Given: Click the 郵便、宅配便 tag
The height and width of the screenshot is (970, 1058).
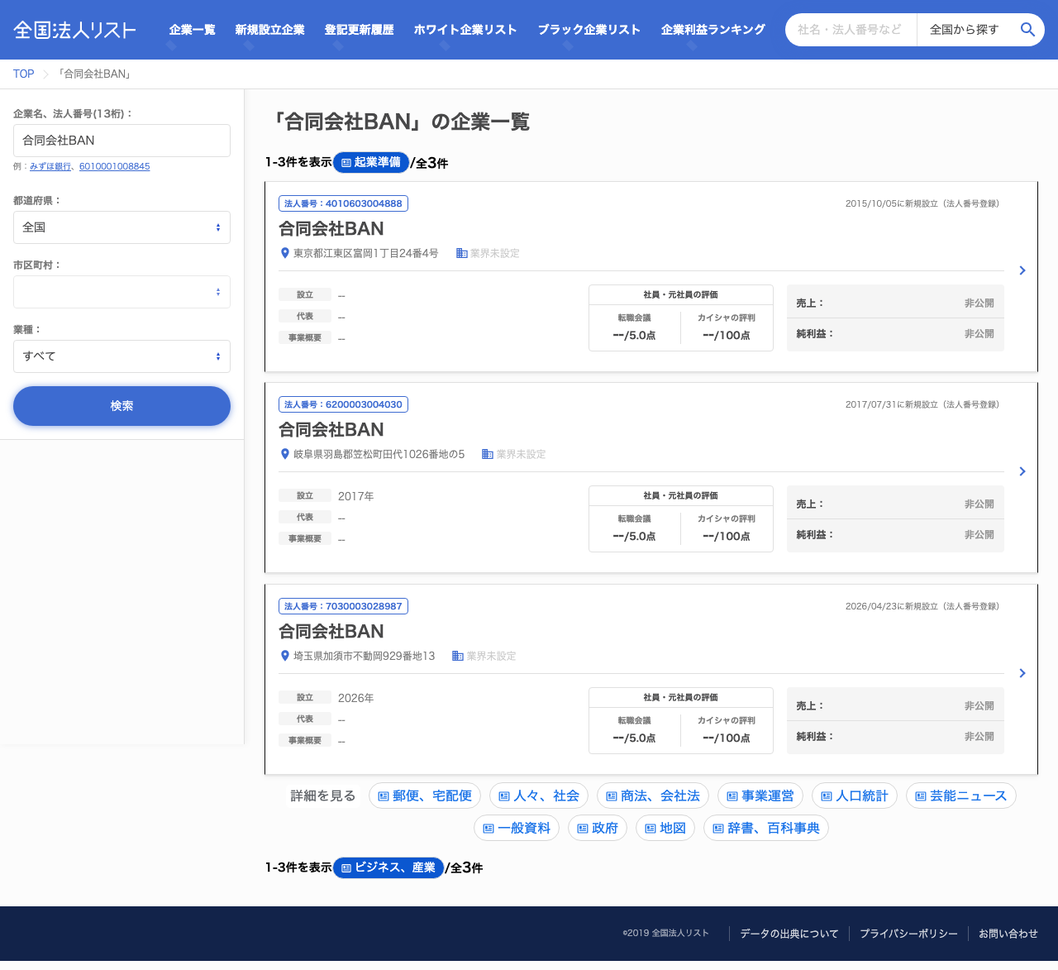Looking at the screenshot, I should pyautogui.click(x=425, y=796).
